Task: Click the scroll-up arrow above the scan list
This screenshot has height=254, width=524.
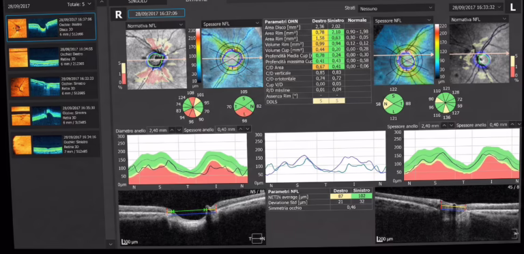Action: (102, 2)
